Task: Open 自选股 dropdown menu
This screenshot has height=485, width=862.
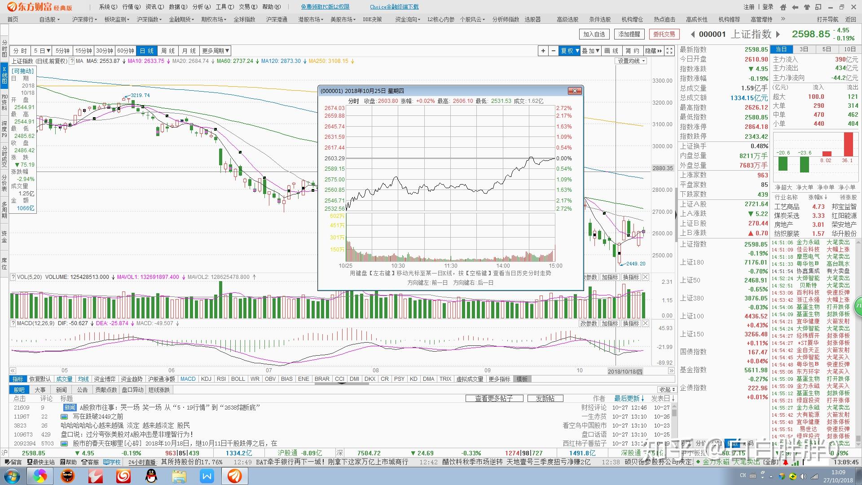Action: pos(49,19)
